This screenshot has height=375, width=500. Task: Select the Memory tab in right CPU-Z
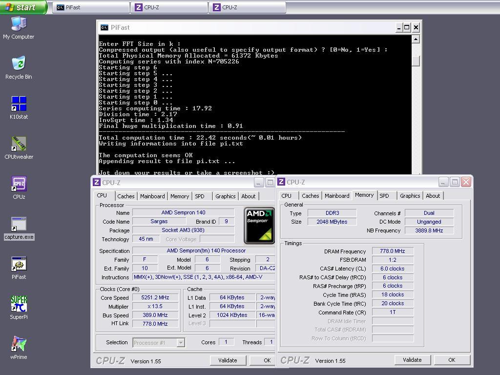[364, 195]
